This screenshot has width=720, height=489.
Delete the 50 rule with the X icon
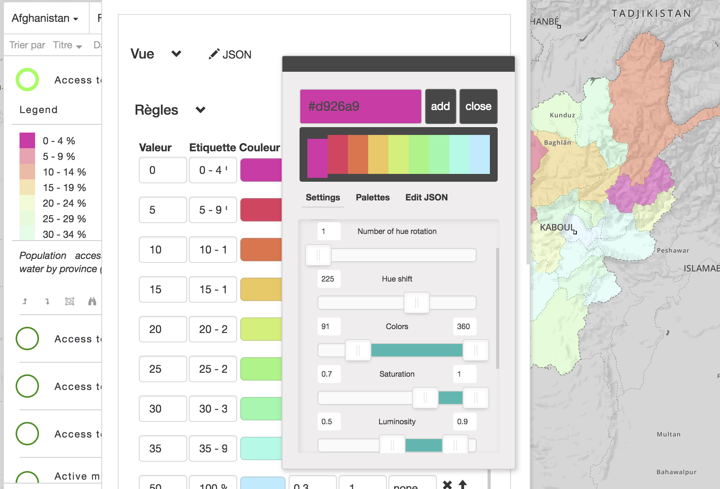pos(447,485)
